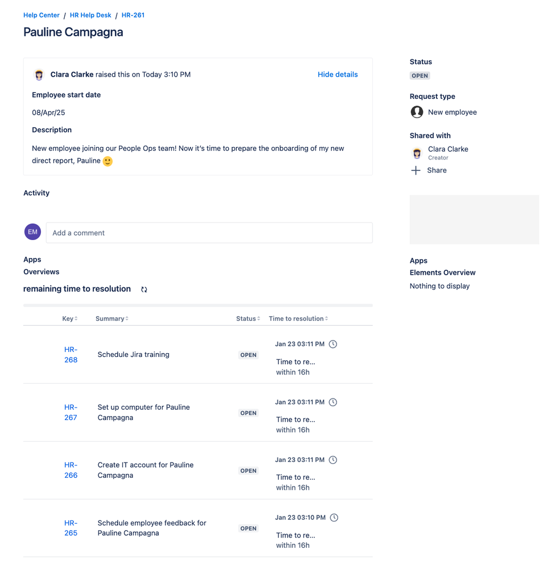Click Clara Clarke's avatar in the request header
The image size is (552, 567).
[x=39, y=74]
